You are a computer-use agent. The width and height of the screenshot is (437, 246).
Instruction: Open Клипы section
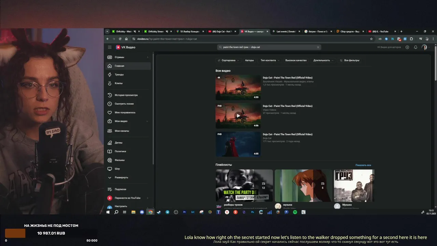[x=128, y=83]
